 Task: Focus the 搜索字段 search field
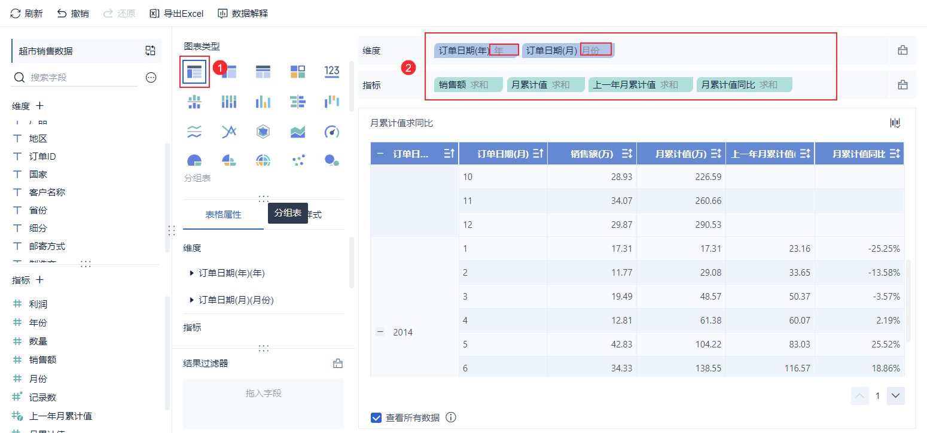[x=75, y=78]
